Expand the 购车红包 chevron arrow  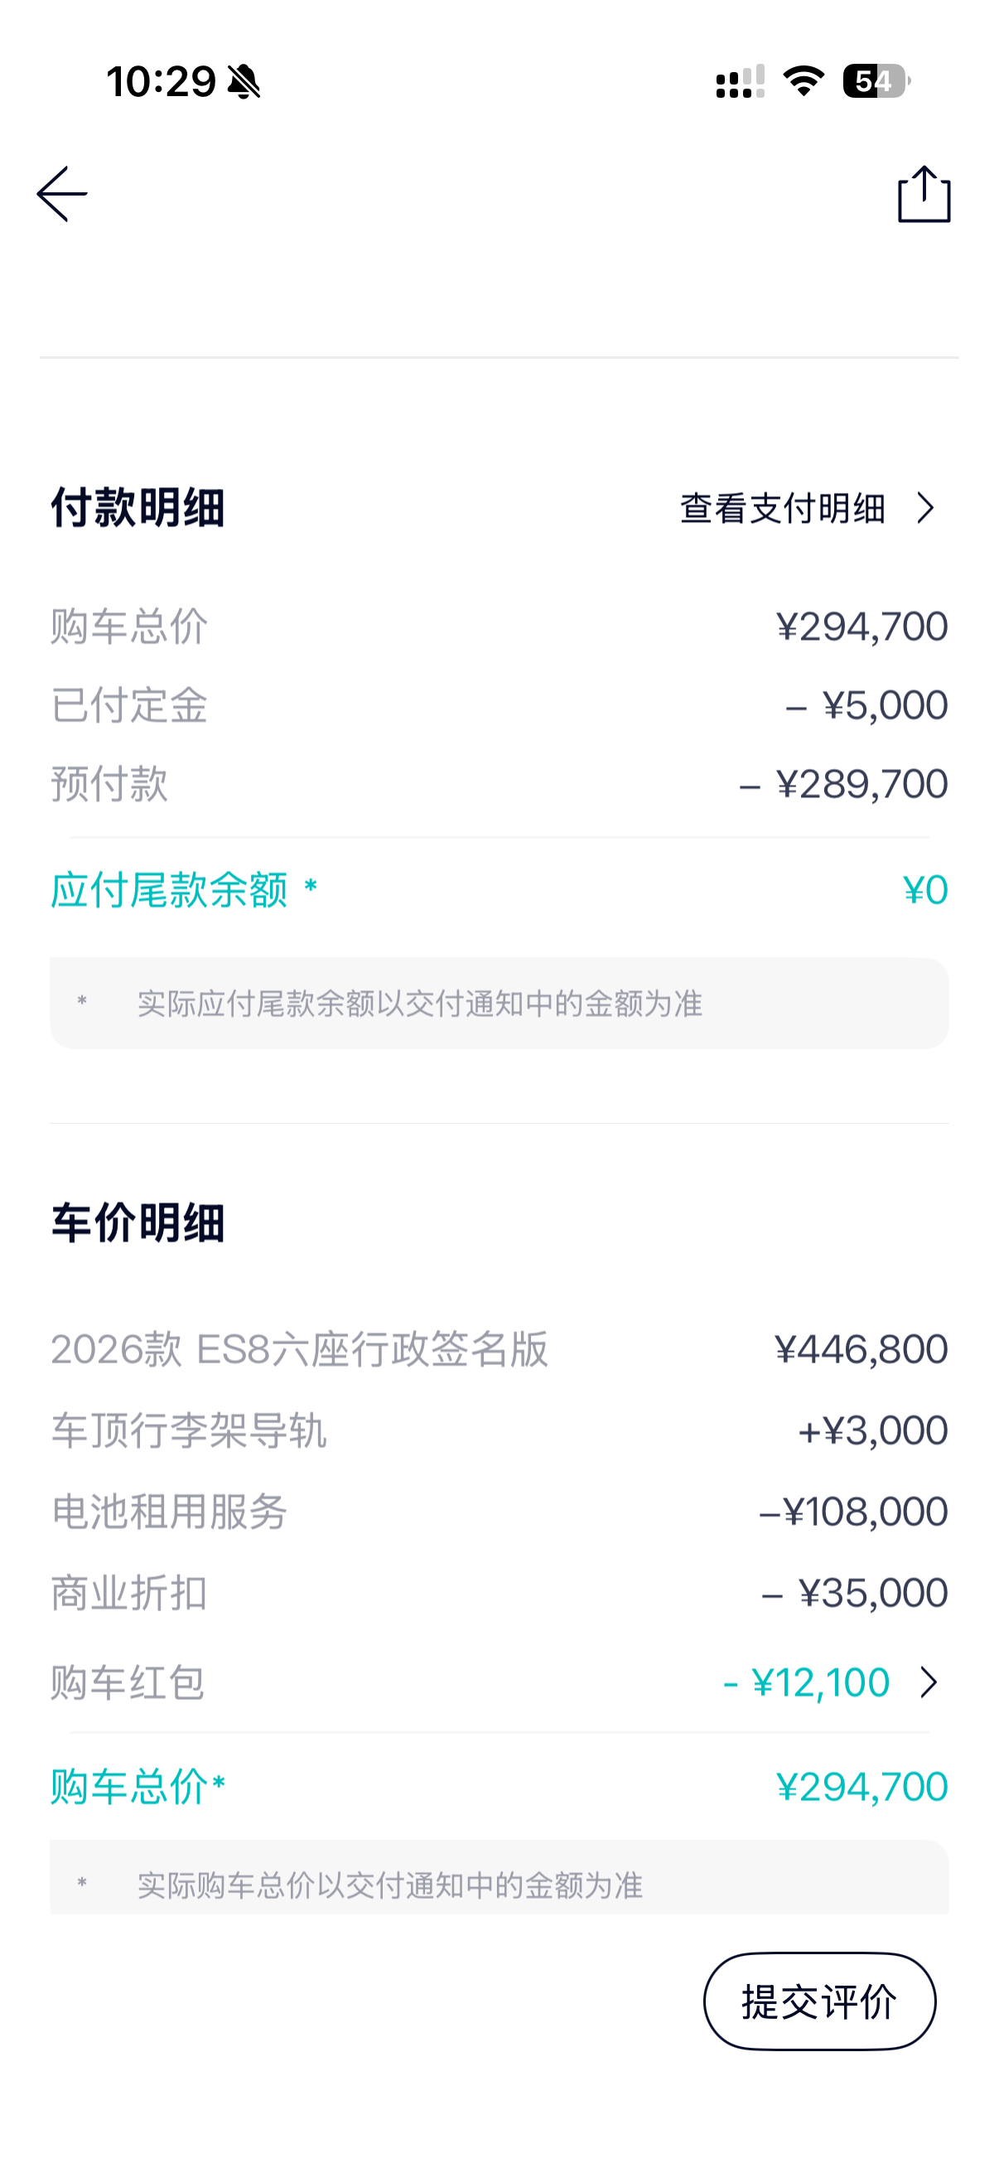(x=929, y=1682)
